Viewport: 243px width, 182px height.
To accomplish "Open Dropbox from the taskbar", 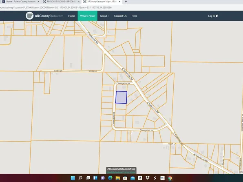I will tap(148, 178).
